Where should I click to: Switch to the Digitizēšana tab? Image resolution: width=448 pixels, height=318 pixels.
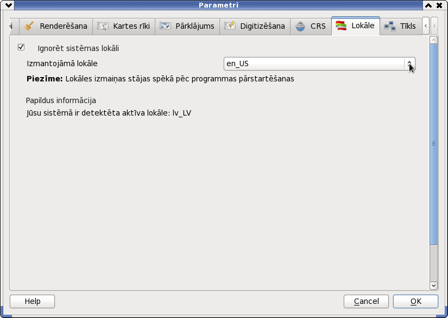point(255,26)
